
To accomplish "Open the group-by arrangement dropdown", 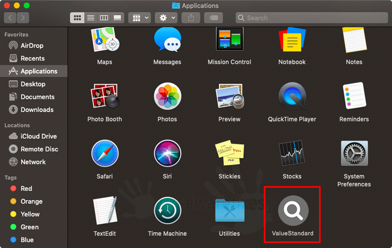I will [140, 18].
